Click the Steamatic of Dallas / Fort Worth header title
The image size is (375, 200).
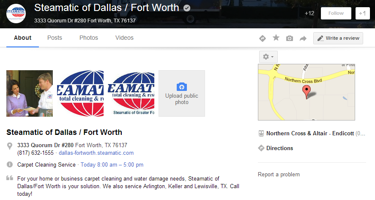(x=107, y=8)
